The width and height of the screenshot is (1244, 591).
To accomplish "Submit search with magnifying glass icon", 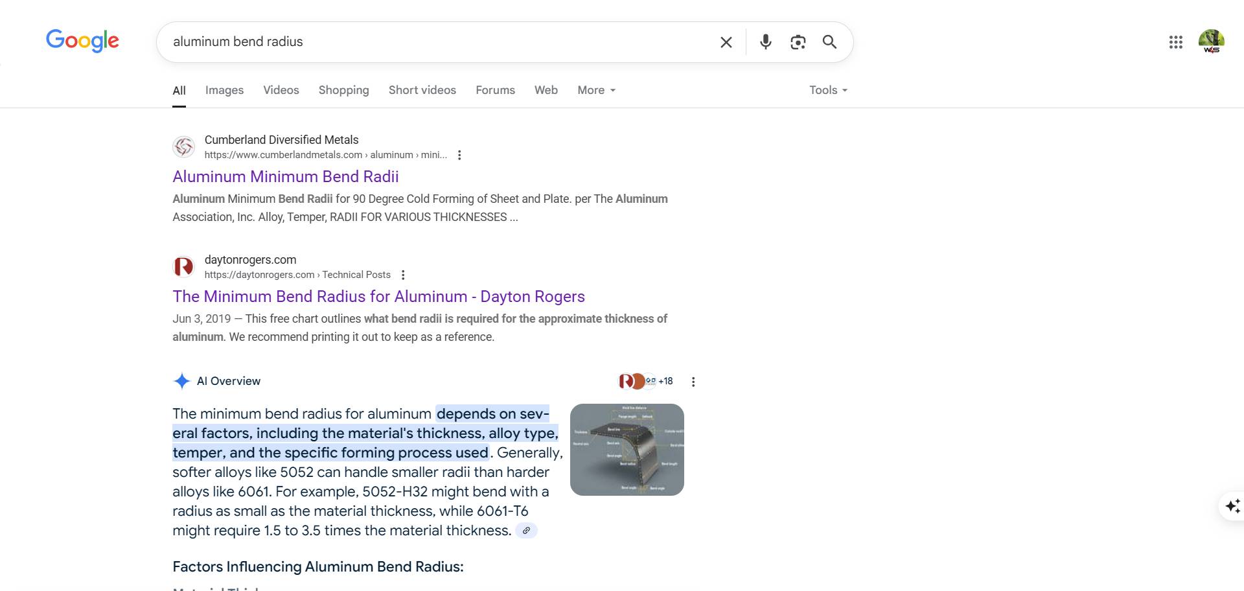I will pyautogui.click(x=829, y=42).
